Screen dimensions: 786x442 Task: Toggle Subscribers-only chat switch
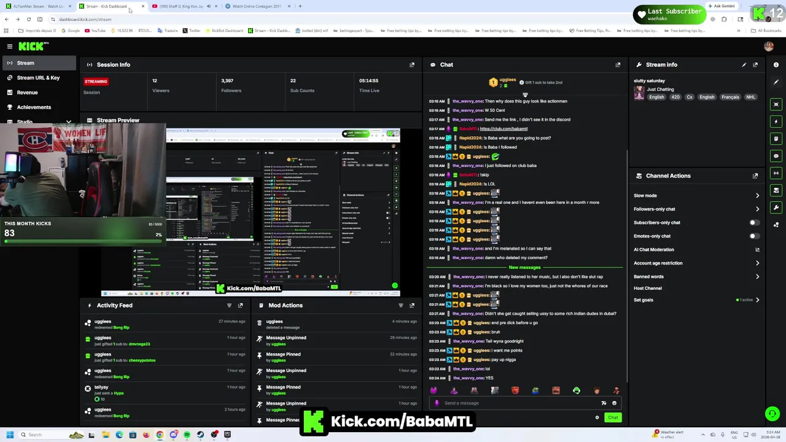[x=753, y=223]
